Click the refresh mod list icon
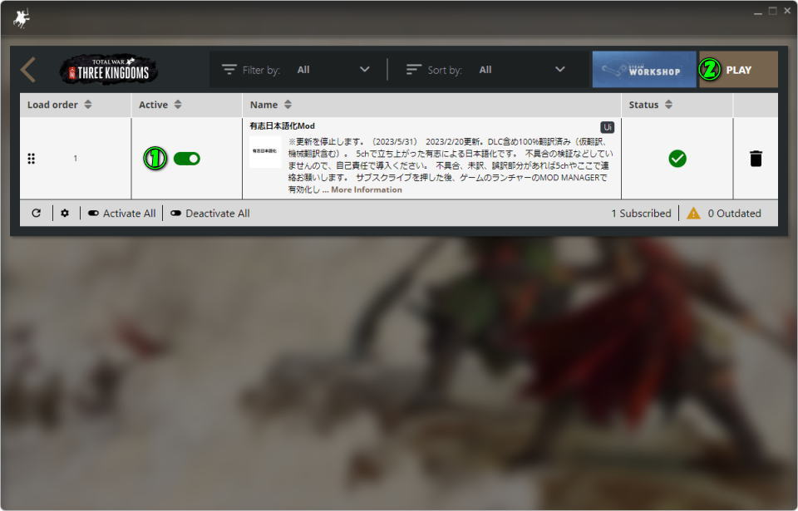798x511 pixels. 36,214
